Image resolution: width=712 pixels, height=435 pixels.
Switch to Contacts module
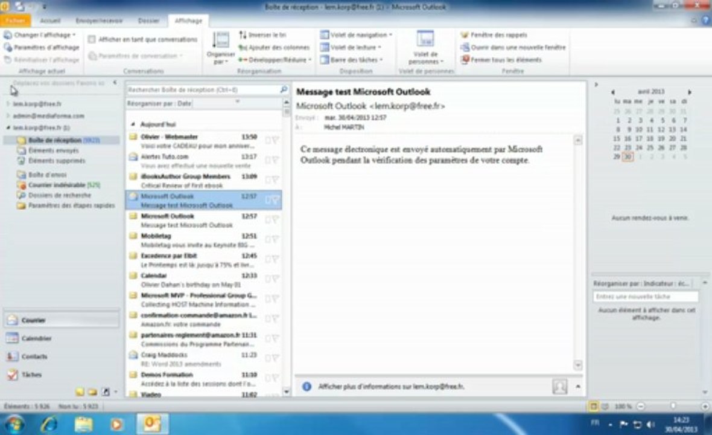[x=62, y=356]
